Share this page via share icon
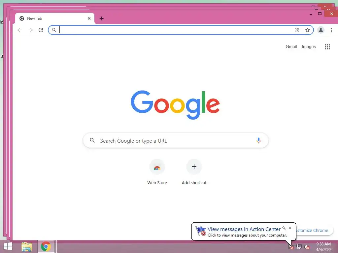 [297, 30]
